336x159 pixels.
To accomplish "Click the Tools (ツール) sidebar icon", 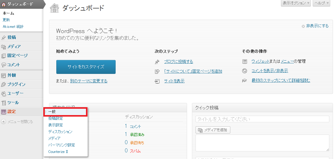I will tap(4, 103).
